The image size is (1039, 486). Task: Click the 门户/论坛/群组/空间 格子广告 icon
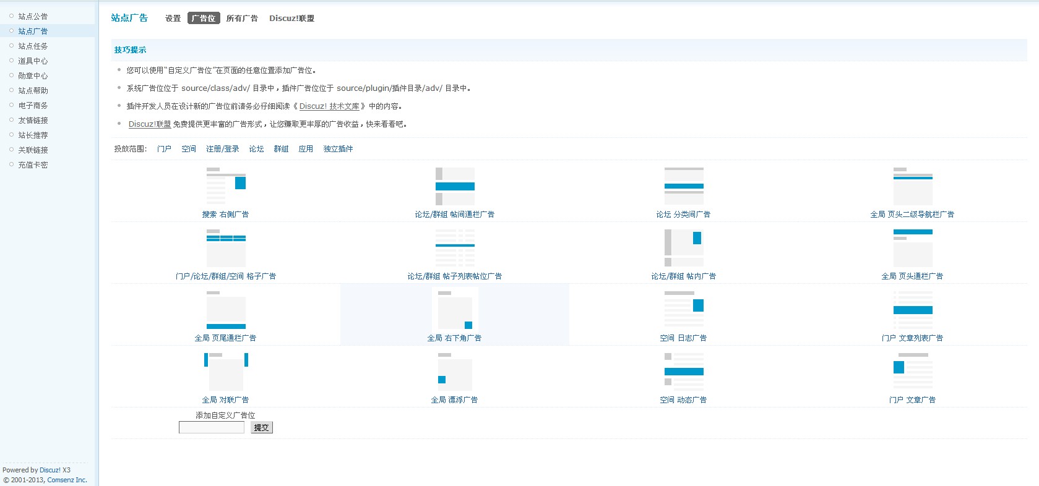(226, 247)
